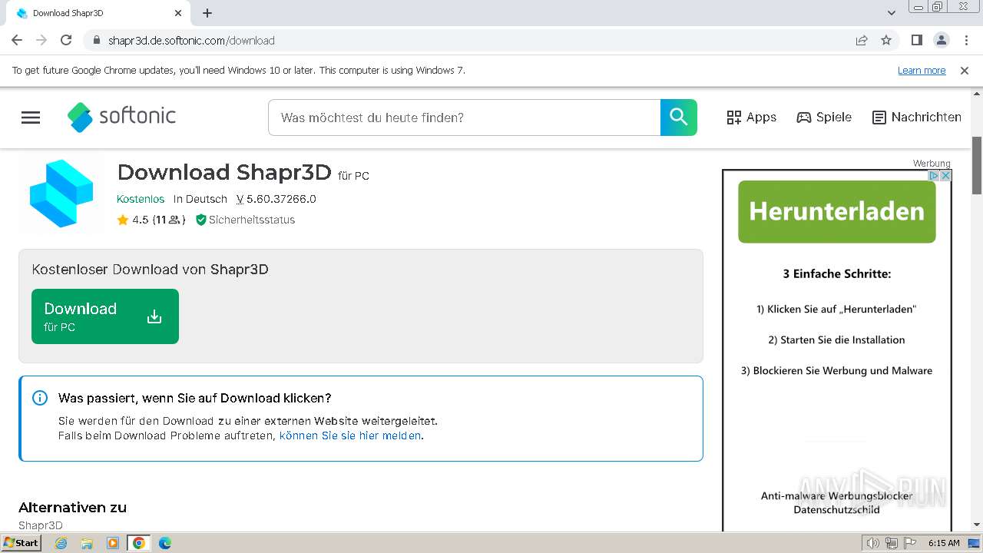This screenshot has height=553, width=983.
Task: Click the Apps grid icon
Action: click(734, 118)
